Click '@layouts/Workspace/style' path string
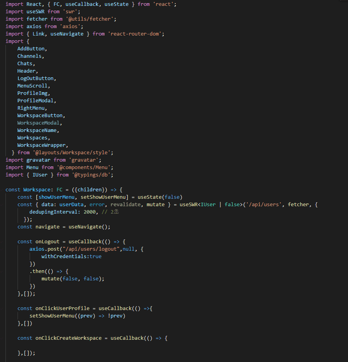 click(x=71, y=153)
